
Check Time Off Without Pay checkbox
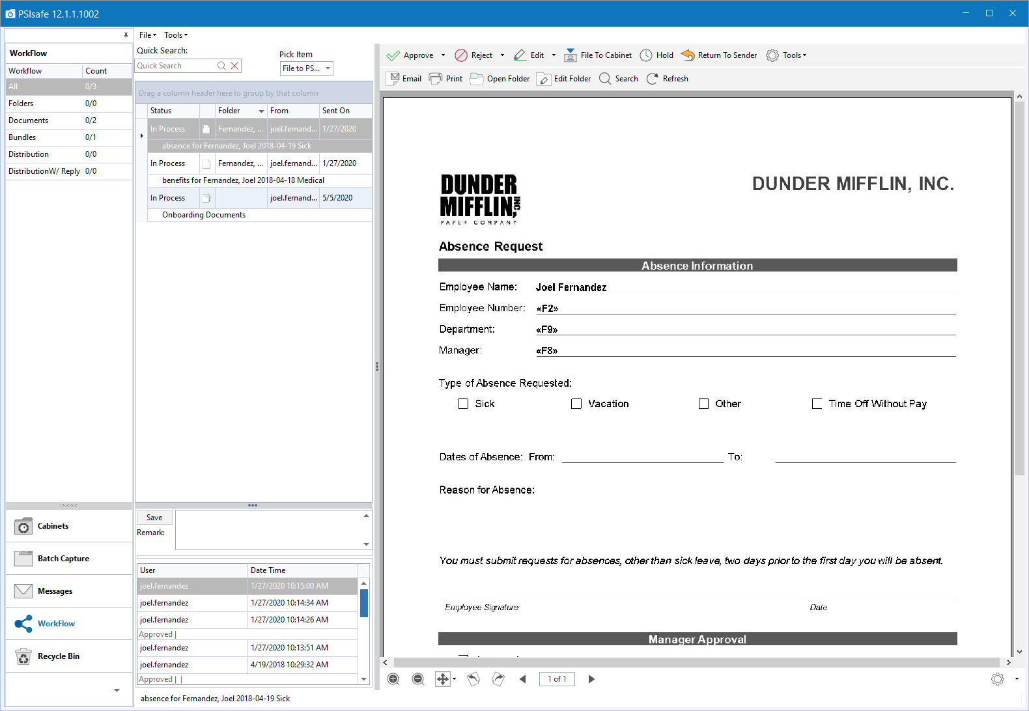coord(817,404)
